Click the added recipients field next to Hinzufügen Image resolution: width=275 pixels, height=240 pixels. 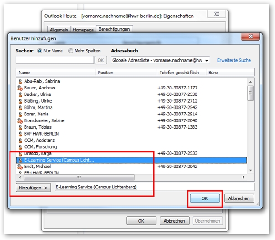[x=154, y=187]
